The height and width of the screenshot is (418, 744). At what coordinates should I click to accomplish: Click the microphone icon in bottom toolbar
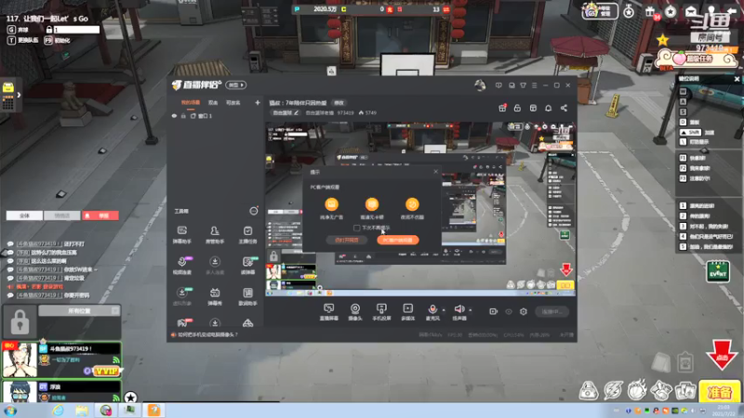coord(432,309)
